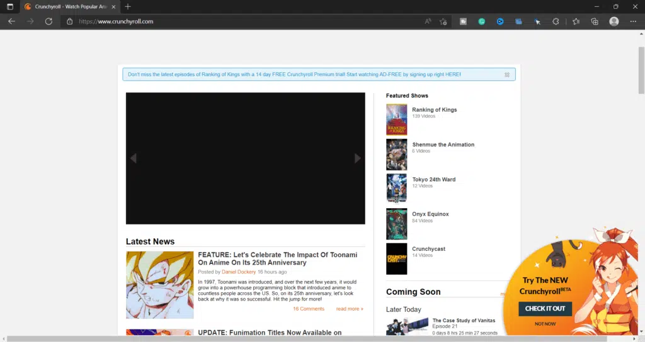Click the Case Study of Vanitas thumbnail
The width and height of the screenshot is (645, 342).
coord(407,326)
